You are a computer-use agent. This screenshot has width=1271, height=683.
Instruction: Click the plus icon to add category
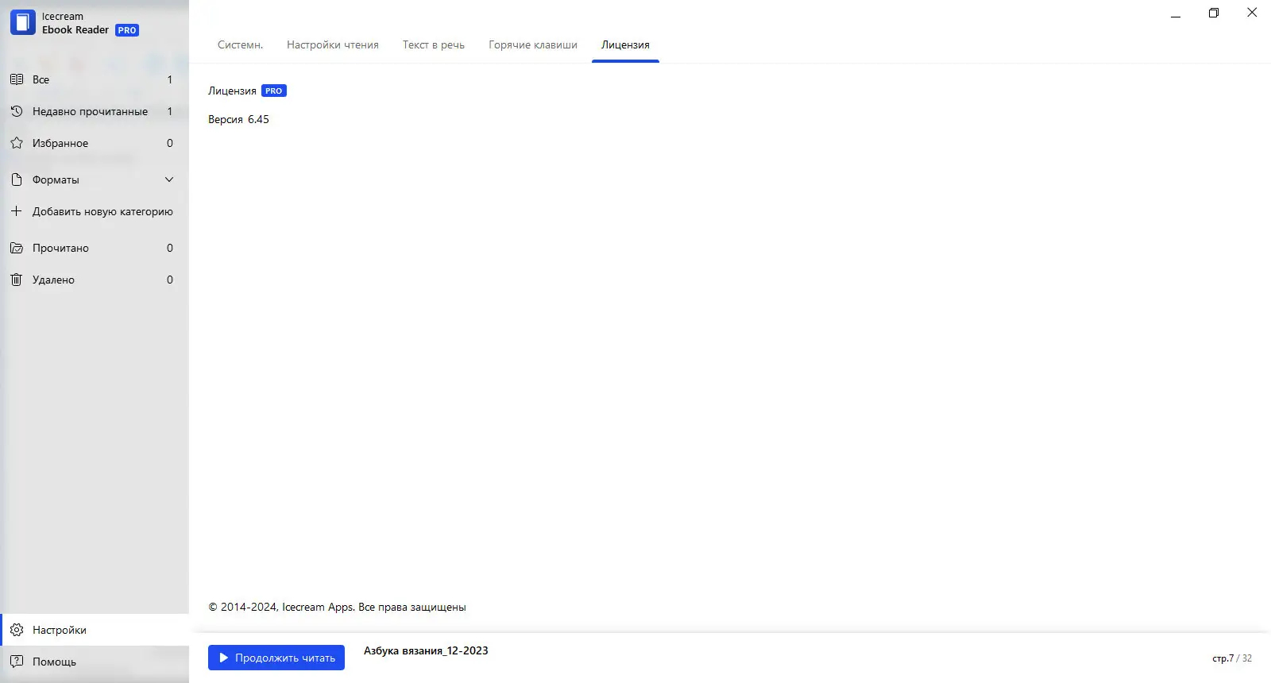17,211
